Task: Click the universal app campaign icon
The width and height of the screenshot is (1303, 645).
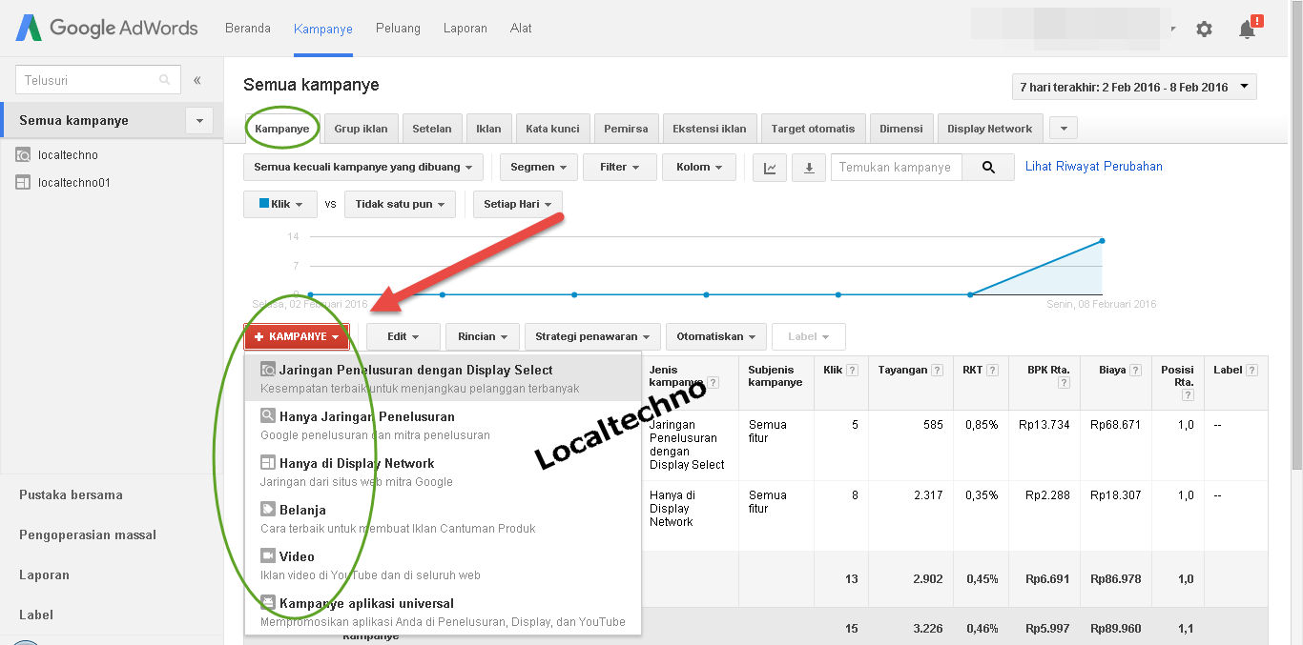Action: 268,603
